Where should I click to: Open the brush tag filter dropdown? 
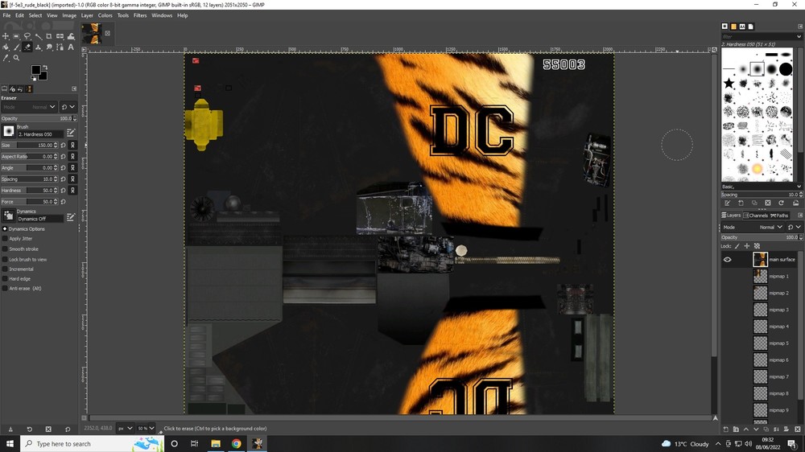coord(799,36)
